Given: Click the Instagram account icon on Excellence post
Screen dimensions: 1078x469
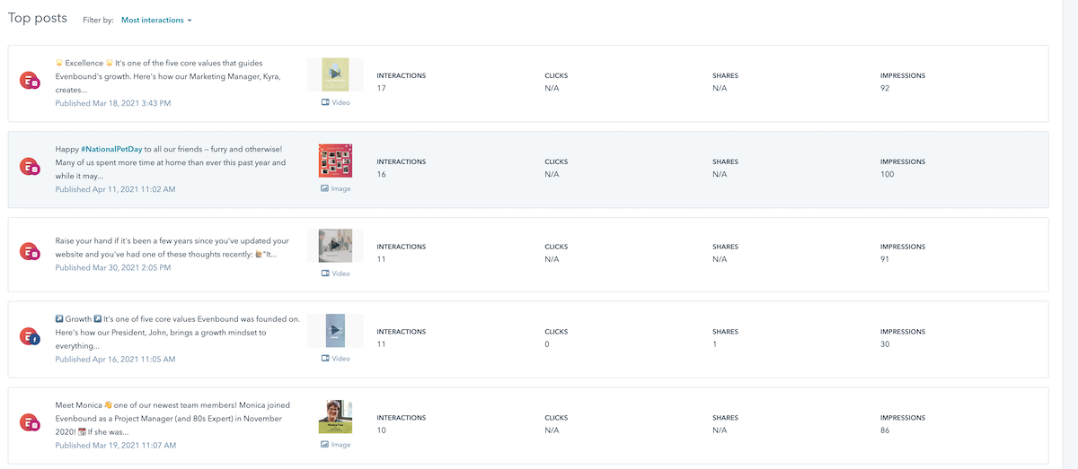Looking at the screenshot, I should (31, 82).
